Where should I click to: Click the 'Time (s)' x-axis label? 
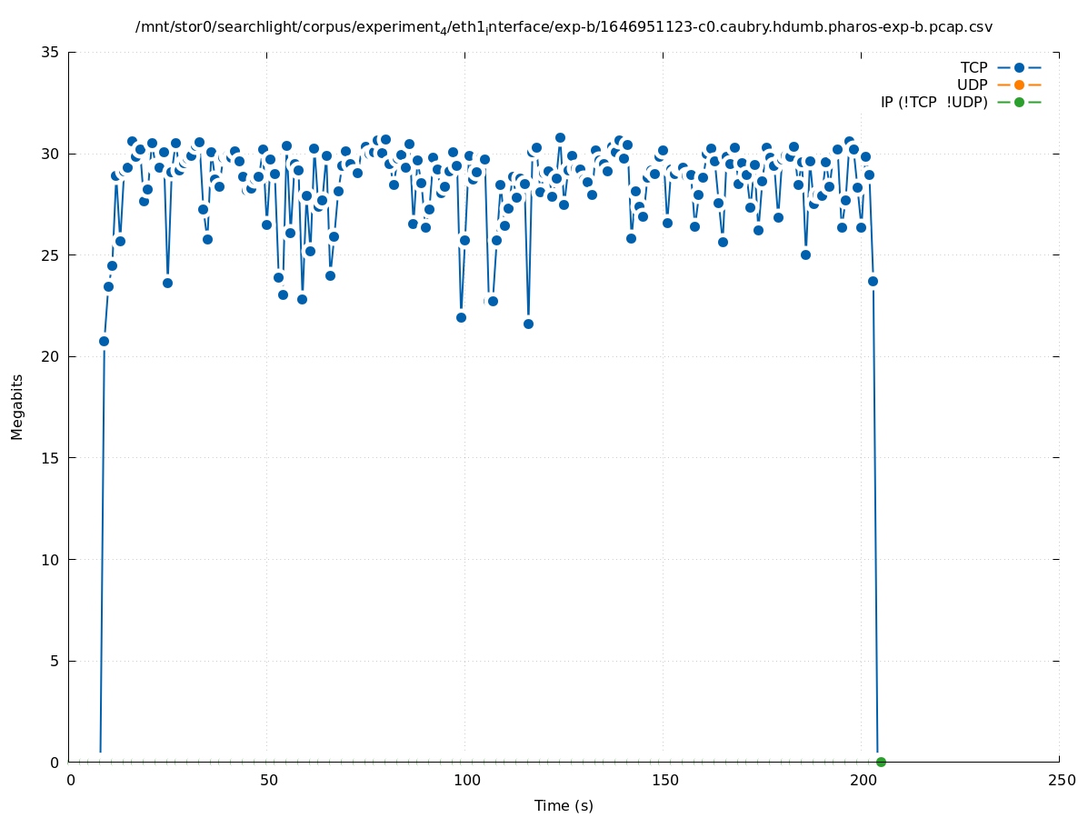pyautogui.click(x=564, y=805)
